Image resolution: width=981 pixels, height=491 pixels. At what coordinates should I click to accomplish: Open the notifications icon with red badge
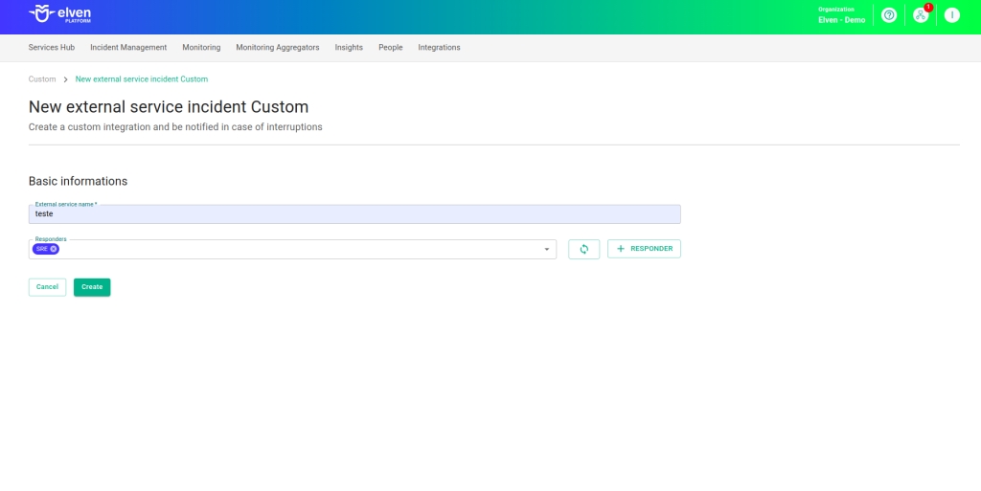(x=921, y=15)
